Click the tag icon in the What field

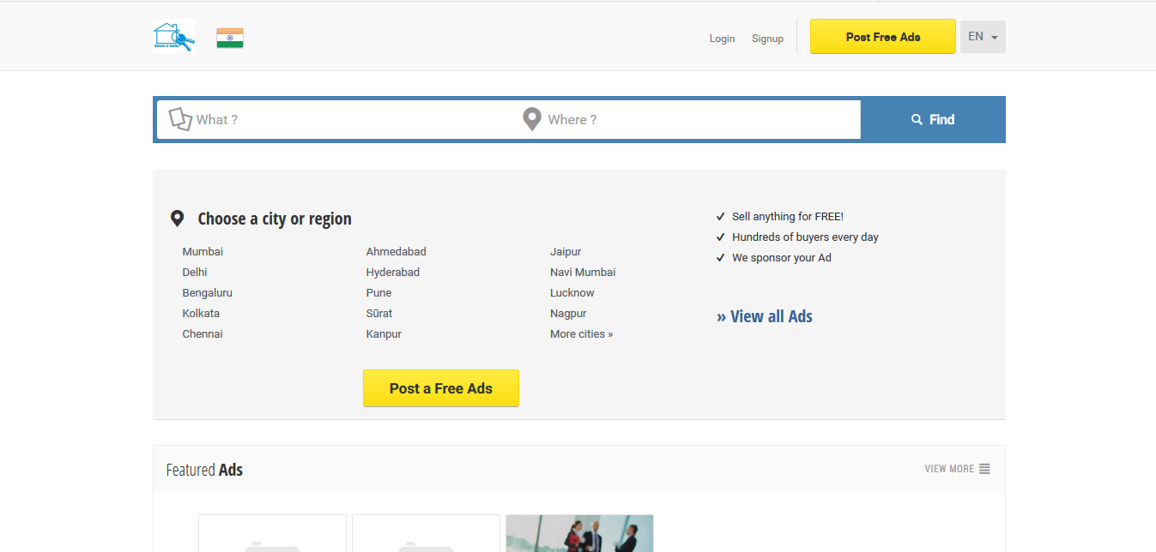point(180,119)
